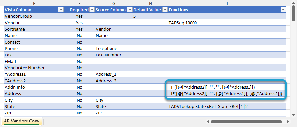
Task: Click the sheet tab options dots
Action: coord(200,122)
